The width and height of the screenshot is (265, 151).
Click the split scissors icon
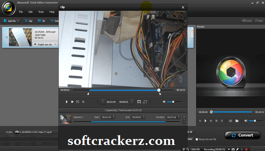[145, 102]
